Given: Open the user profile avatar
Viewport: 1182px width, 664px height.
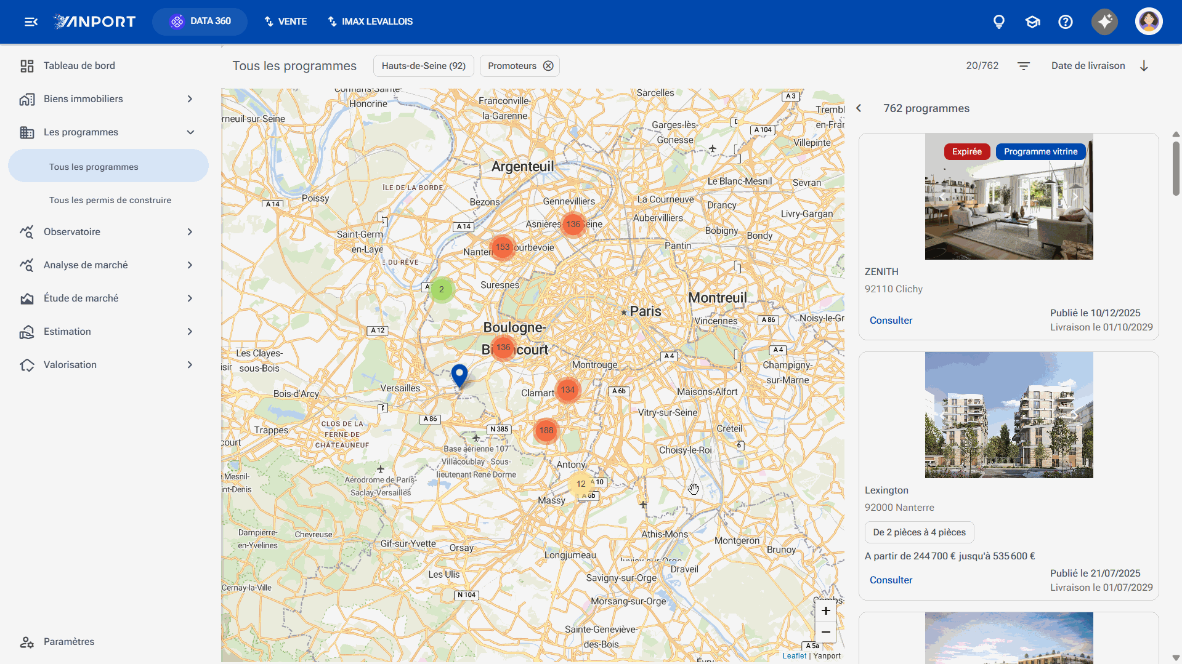Looking at the screenshot, I should [1149, 22].
